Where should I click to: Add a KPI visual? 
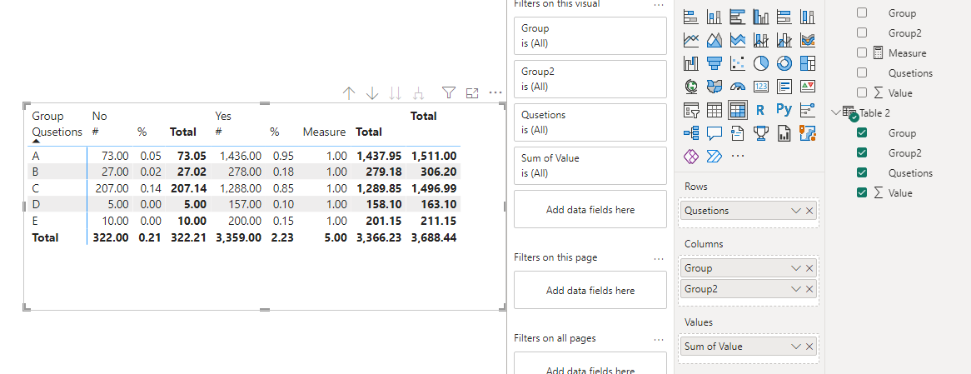click(808, 86)
